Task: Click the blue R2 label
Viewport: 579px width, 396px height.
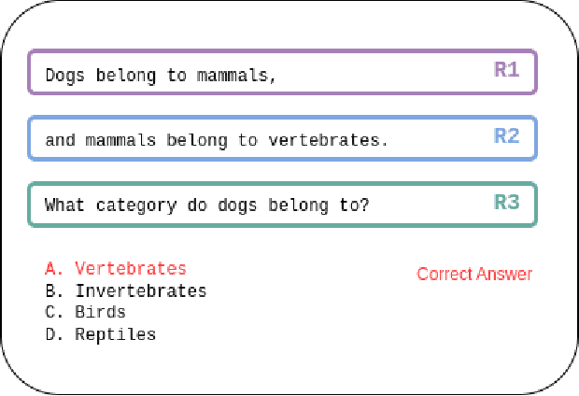Action: [506, 135]
